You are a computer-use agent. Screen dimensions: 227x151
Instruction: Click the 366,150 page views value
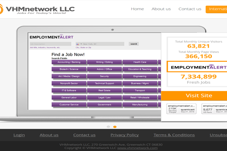pyautogui.click(x=198, y=56)
